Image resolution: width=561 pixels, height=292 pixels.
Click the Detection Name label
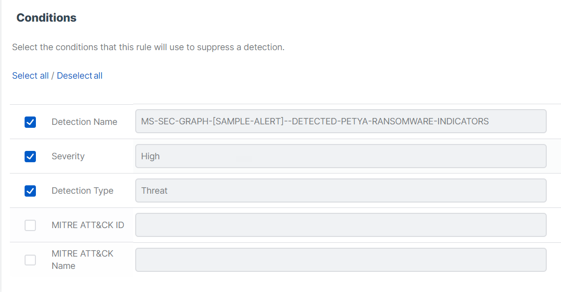point(84,122)
